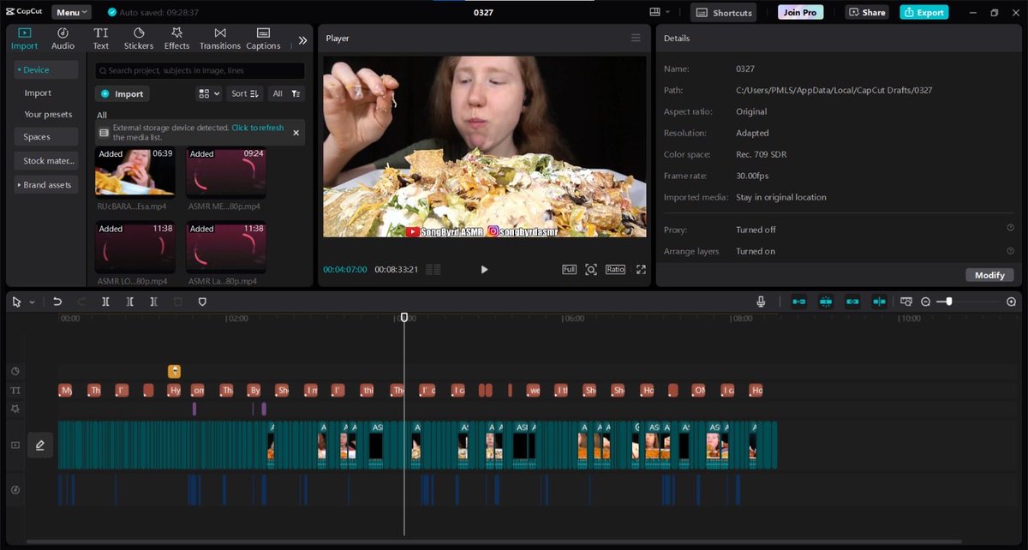Expand player to fullscreen

641,269
